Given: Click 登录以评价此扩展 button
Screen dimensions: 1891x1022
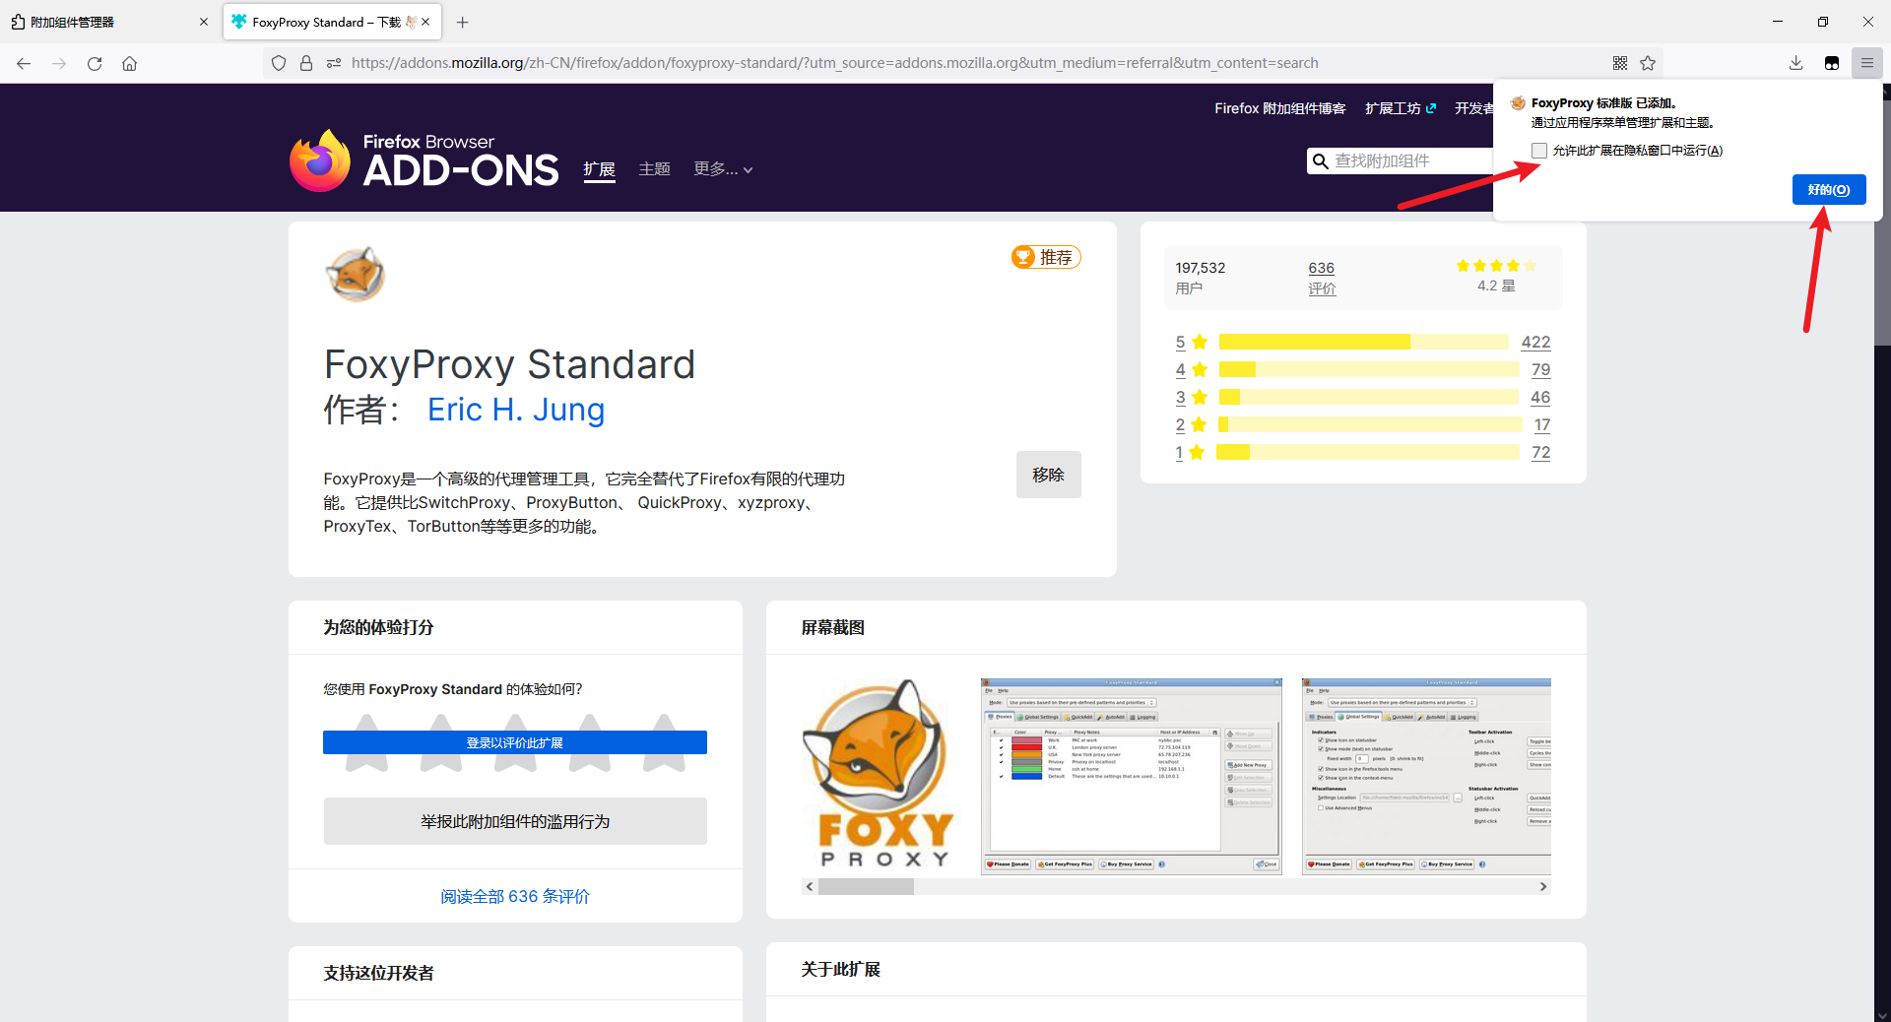Looking at the screenshot, I should coord(515,742).
